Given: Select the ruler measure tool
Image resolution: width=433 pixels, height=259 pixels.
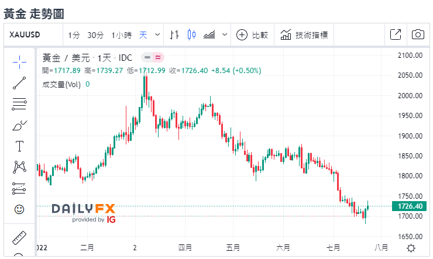Looking at the screenshot, I should (x=19, y=239).
